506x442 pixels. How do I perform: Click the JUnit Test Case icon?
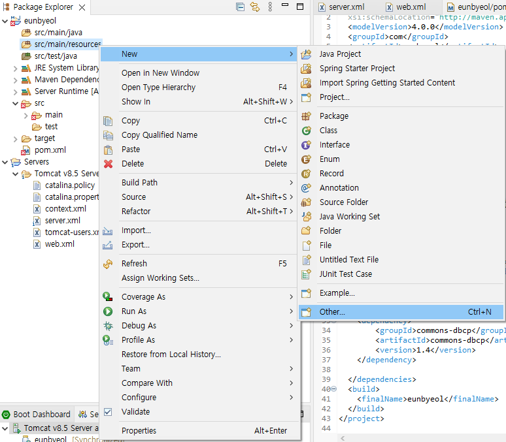click(306, 274)
